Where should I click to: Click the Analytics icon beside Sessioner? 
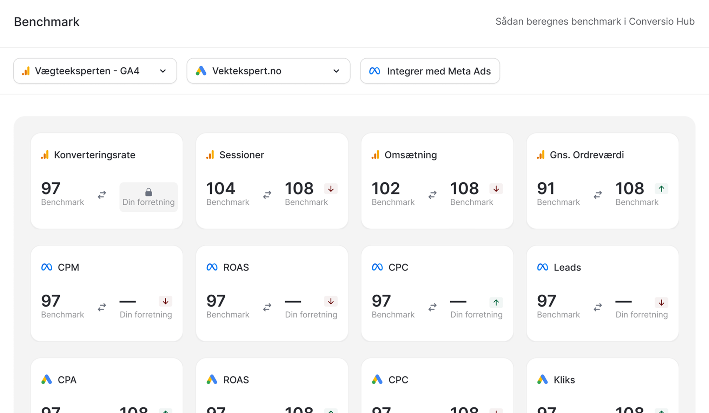pos(210,155)
